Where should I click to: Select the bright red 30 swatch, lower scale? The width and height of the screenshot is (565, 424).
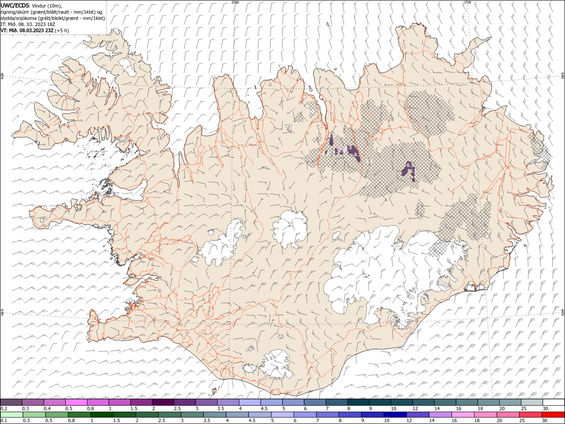tap(553, 415)
